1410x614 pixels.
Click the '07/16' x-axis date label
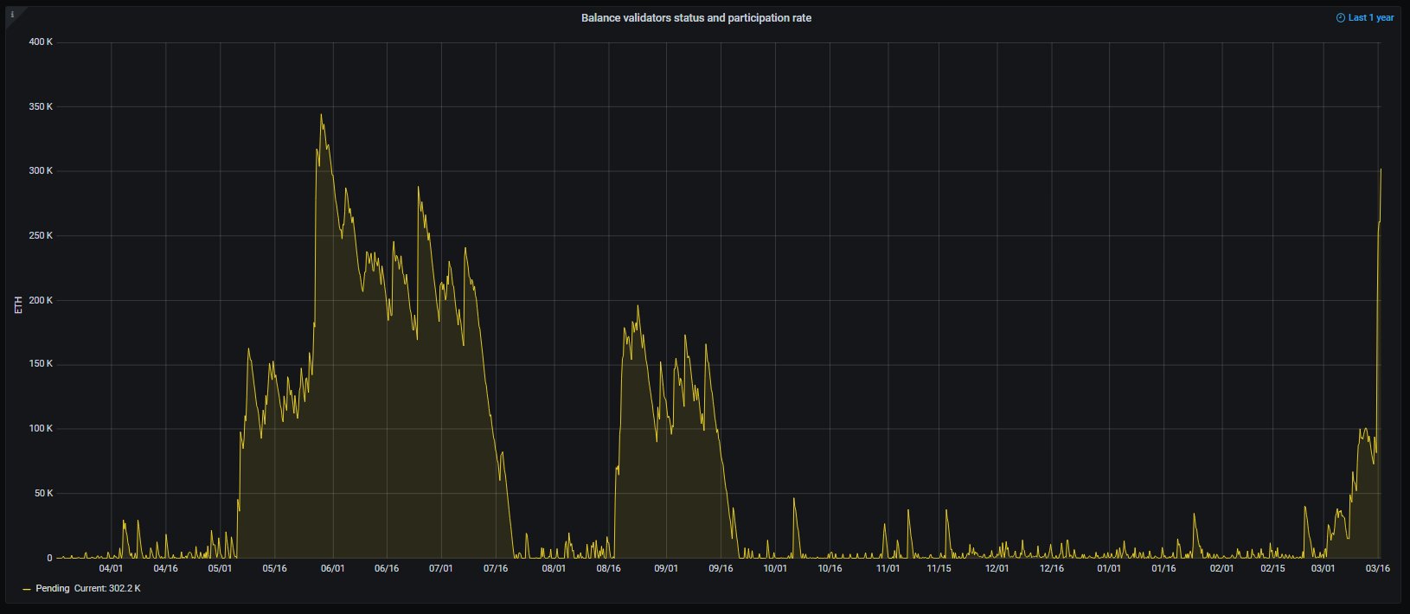coord(496,569)
